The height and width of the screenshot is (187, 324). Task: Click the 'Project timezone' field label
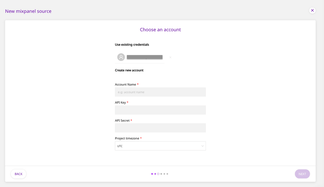click(x=127, y=138)
